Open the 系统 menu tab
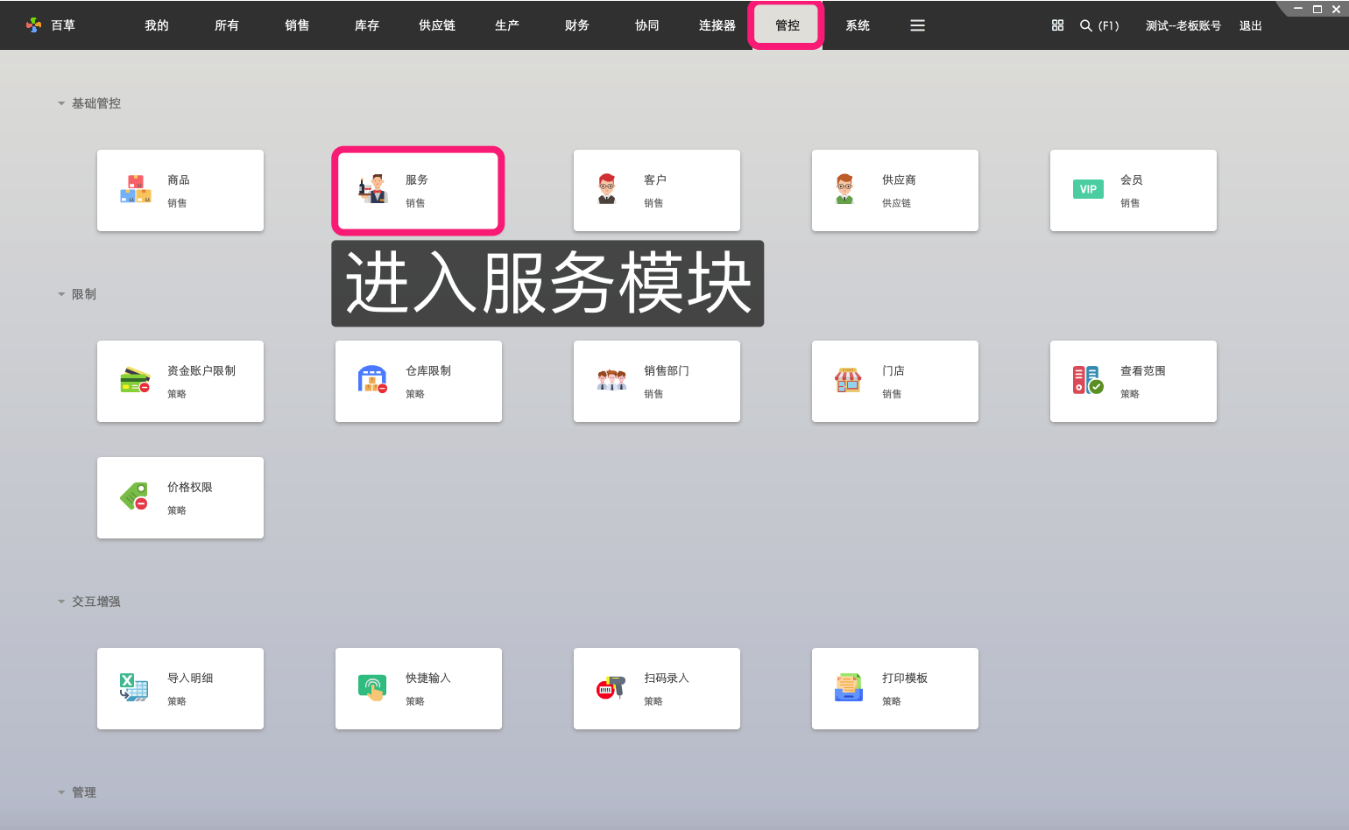 (858, 25)
